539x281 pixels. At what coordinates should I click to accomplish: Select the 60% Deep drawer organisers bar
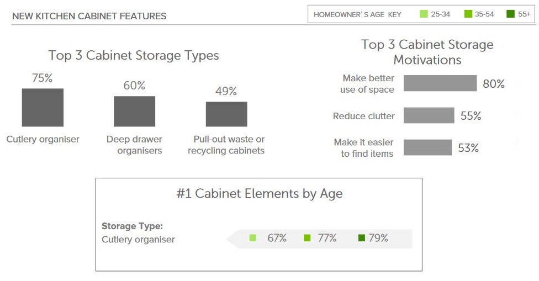point(134,112)
